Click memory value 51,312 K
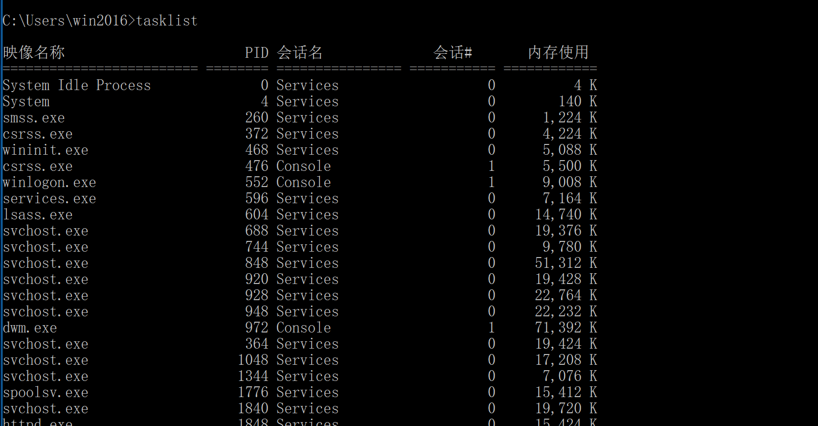Image resolution: width=818 pixels, height=426 pixels. (566, 263)
